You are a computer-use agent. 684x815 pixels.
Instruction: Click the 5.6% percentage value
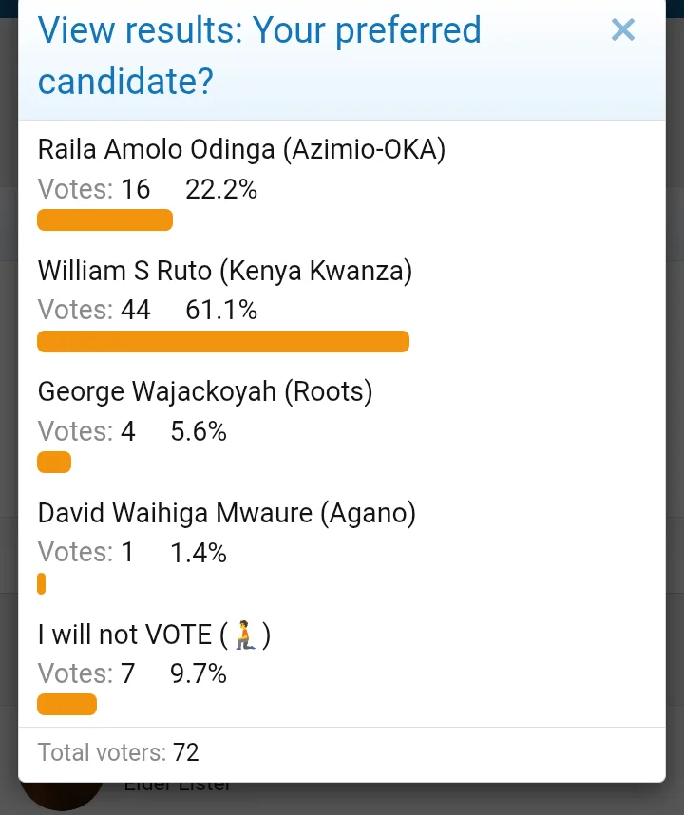point(199,431)
